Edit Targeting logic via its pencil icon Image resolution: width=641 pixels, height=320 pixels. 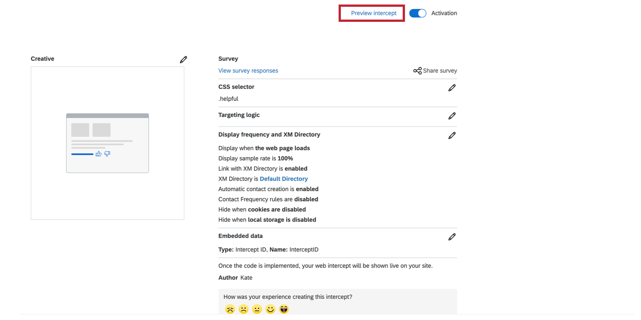(452, 116)
